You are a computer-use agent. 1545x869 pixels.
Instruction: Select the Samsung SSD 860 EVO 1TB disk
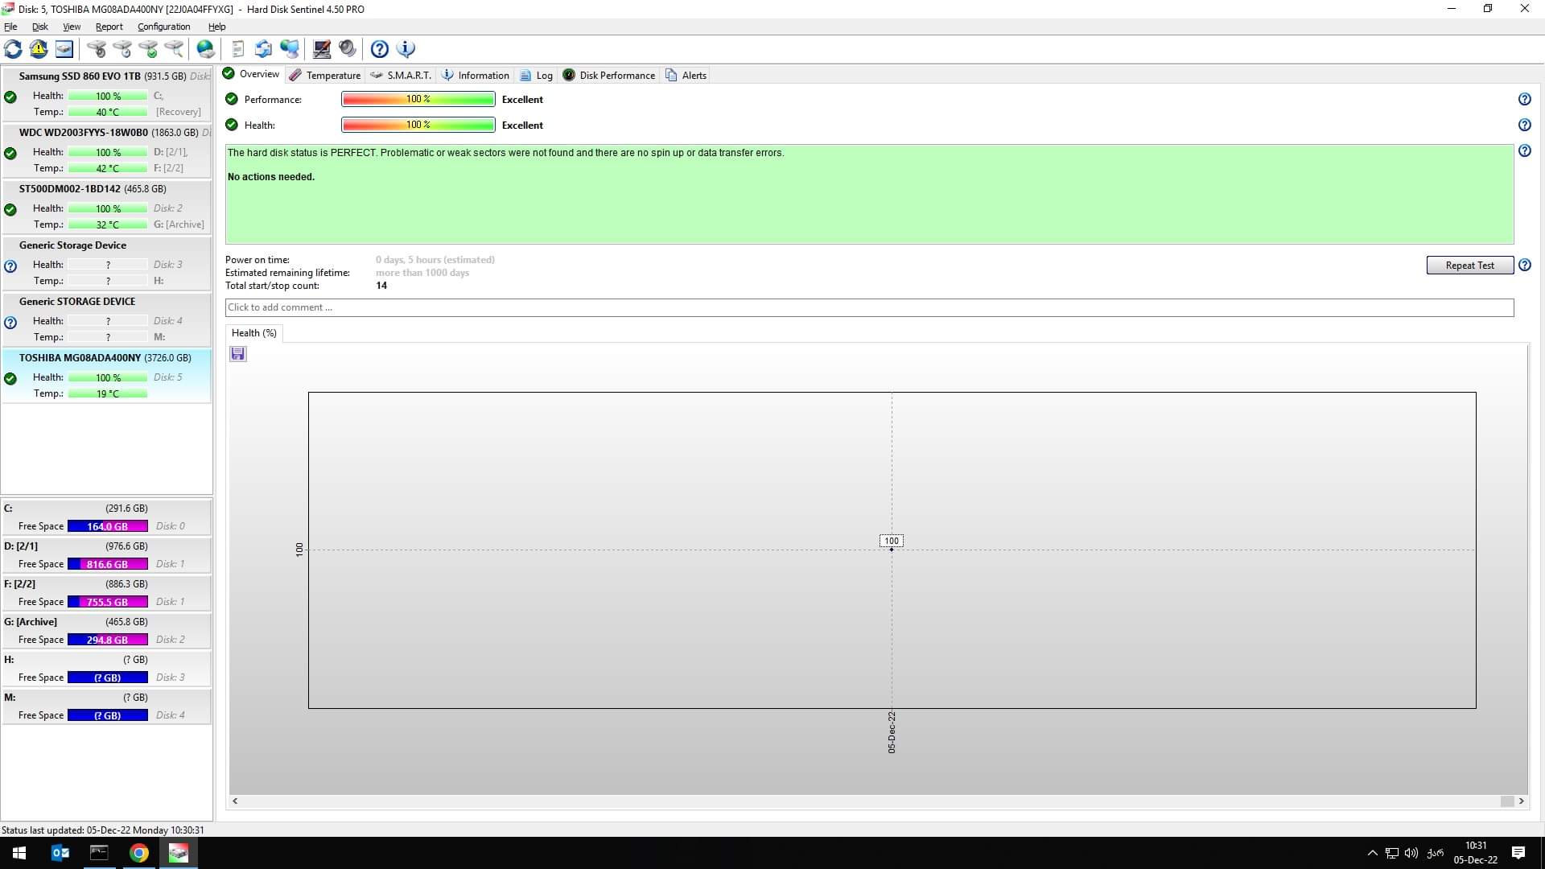(80, 76)
